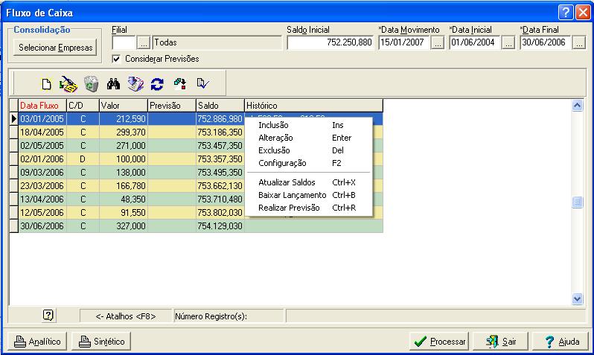This screenshot has height=355, width=594.
Task: Click saldo cell 753.710,480
Action: 220,199
